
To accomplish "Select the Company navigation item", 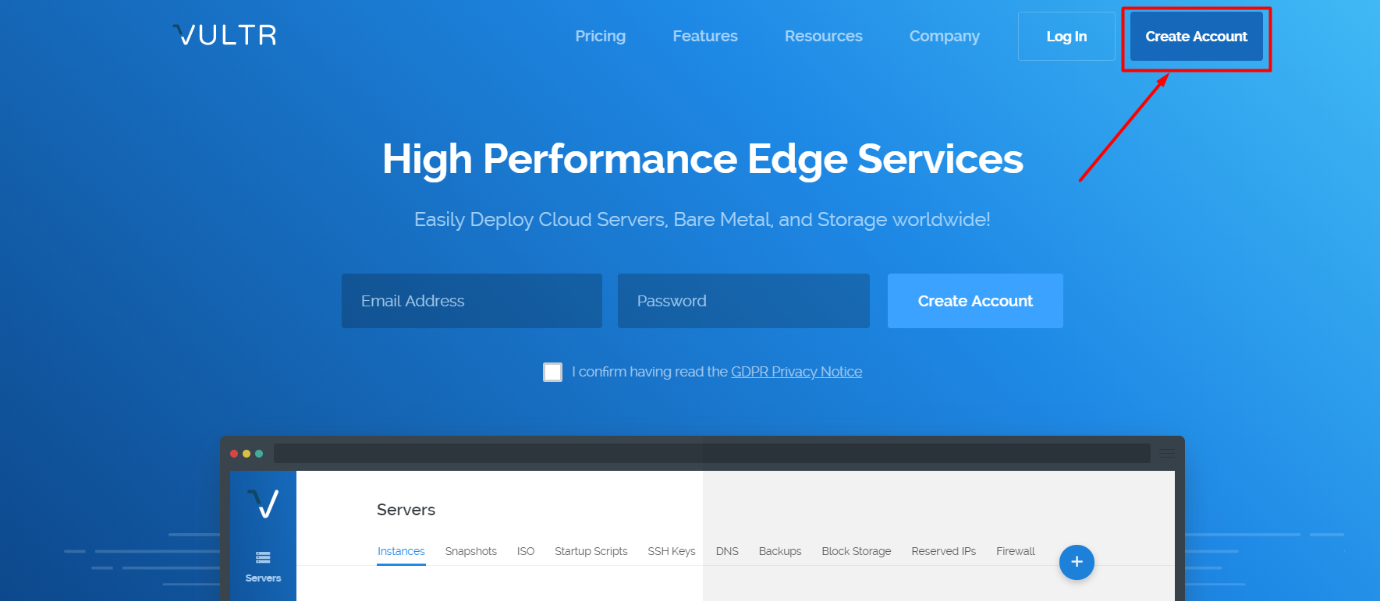I will click(x=945, y=36).
